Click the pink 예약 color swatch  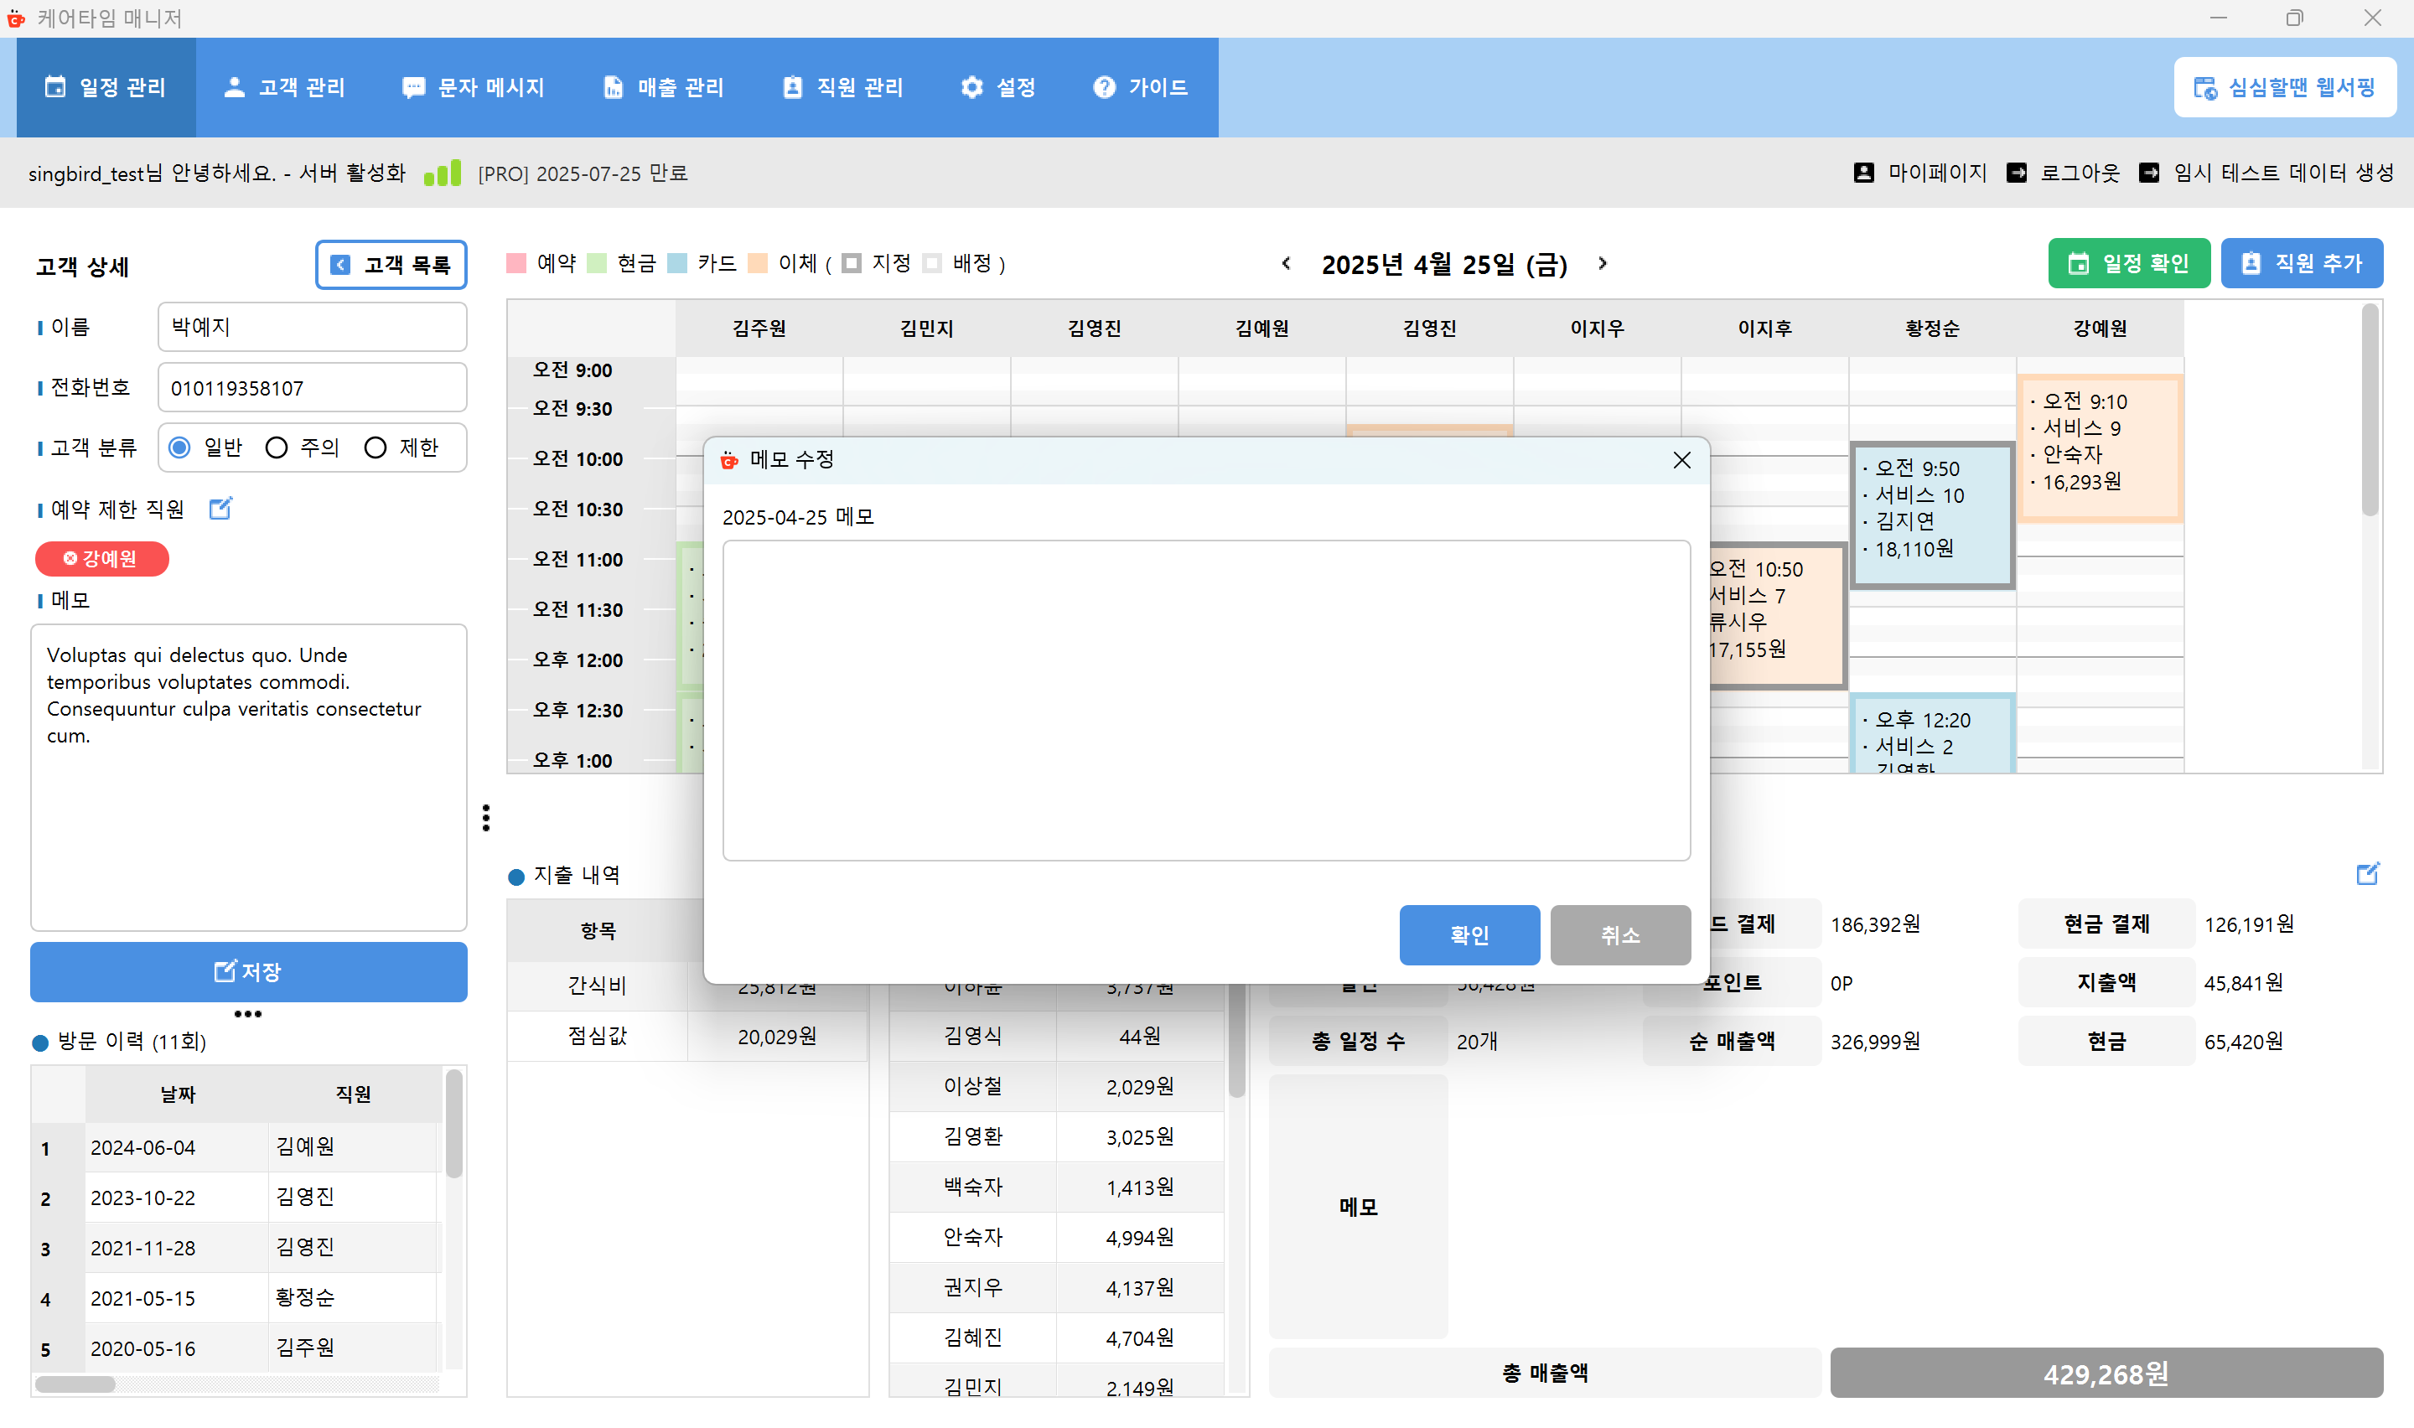pos(516,264)
